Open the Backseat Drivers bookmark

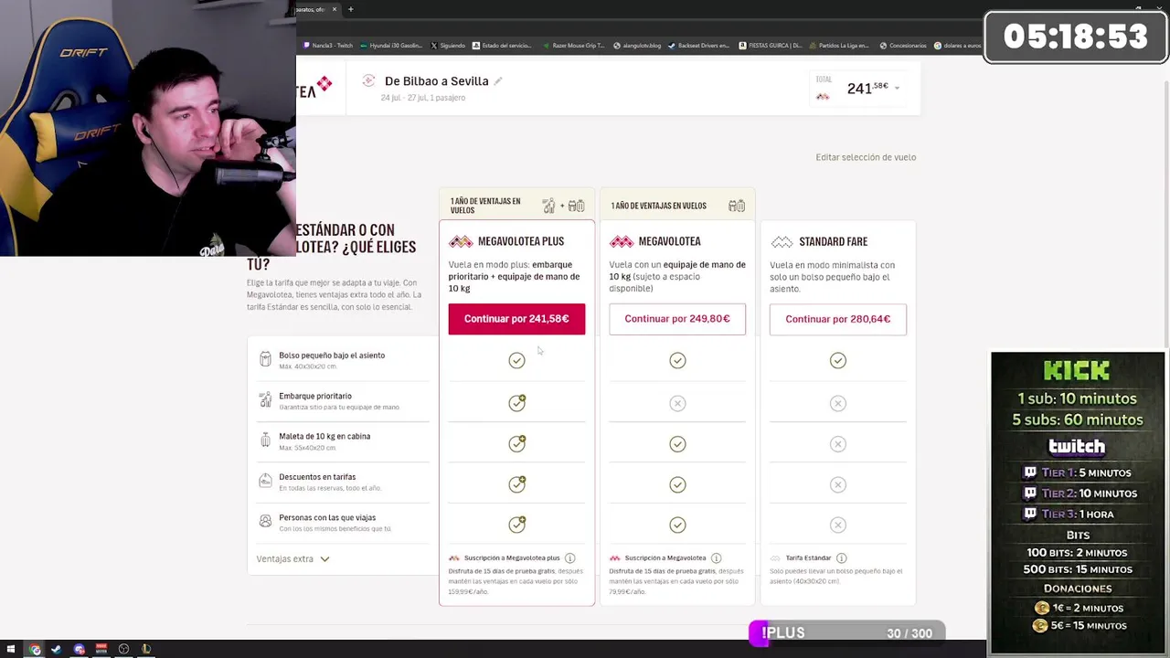699,46
